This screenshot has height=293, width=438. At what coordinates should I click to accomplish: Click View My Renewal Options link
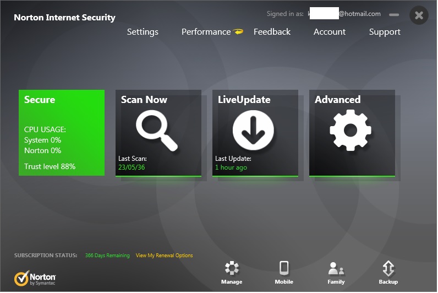164,255
